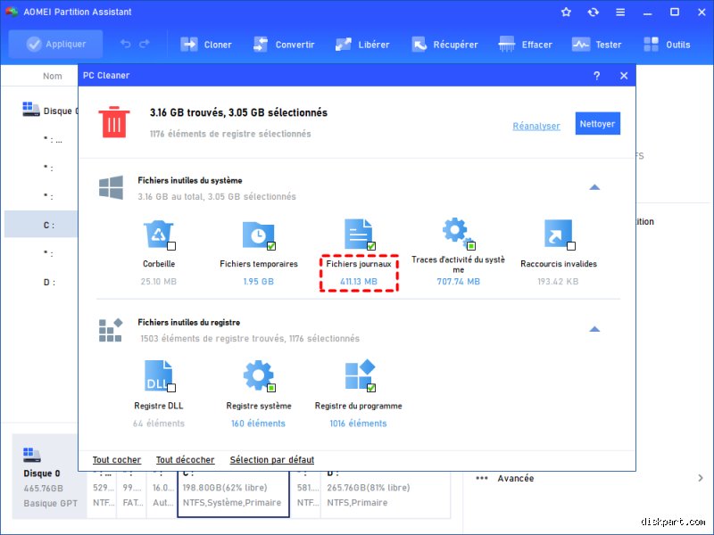Select C: 198.80GB partition block in disk map
714x535 pixels.
tap(233, 495)
